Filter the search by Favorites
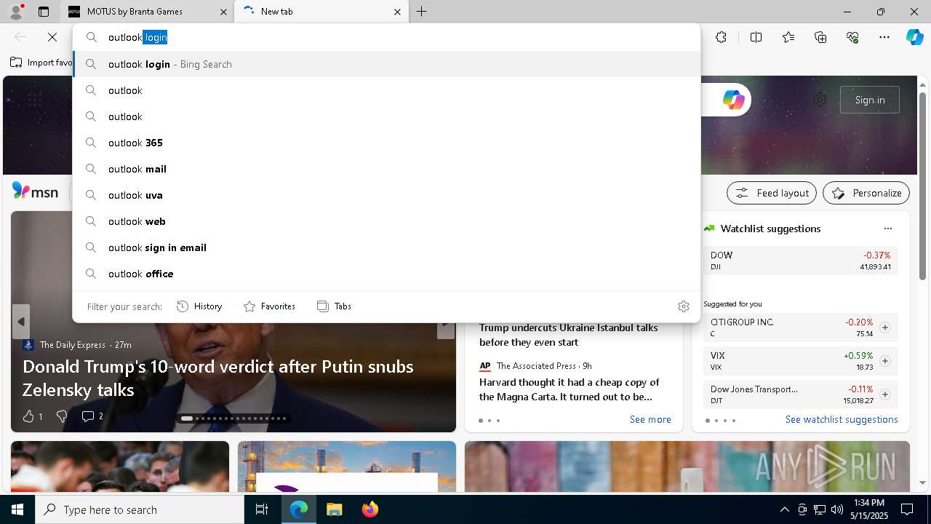This screenshot has height=524, width=931. tap(269, 306)
